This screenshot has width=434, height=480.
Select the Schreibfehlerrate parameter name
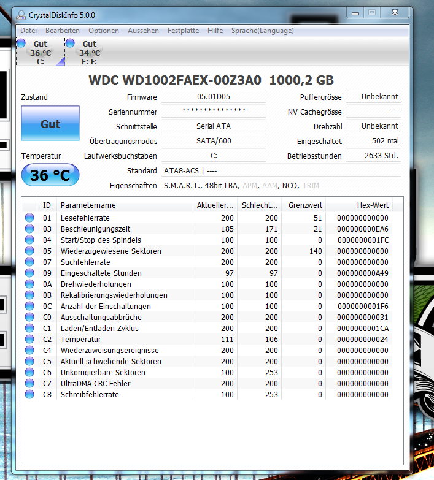(90, 394)
